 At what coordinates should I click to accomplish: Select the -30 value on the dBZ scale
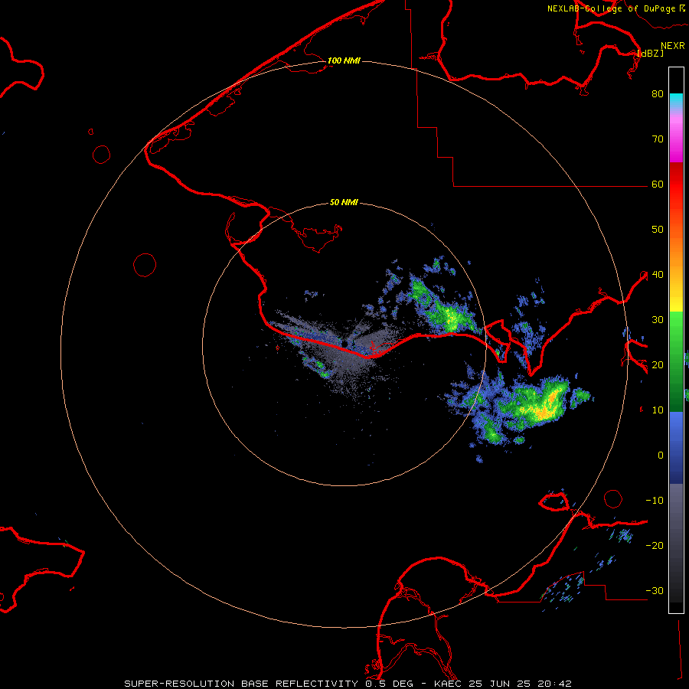[655, 591]
